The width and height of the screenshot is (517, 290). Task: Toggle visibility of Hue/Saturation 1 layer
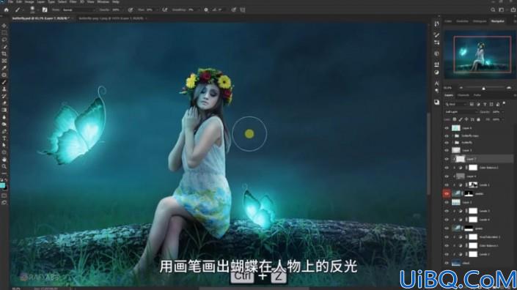tap(447, 237)
